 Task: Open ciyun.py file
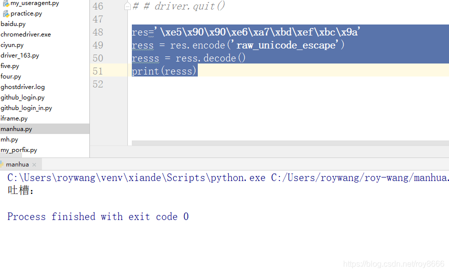click(x=12, y=45)
